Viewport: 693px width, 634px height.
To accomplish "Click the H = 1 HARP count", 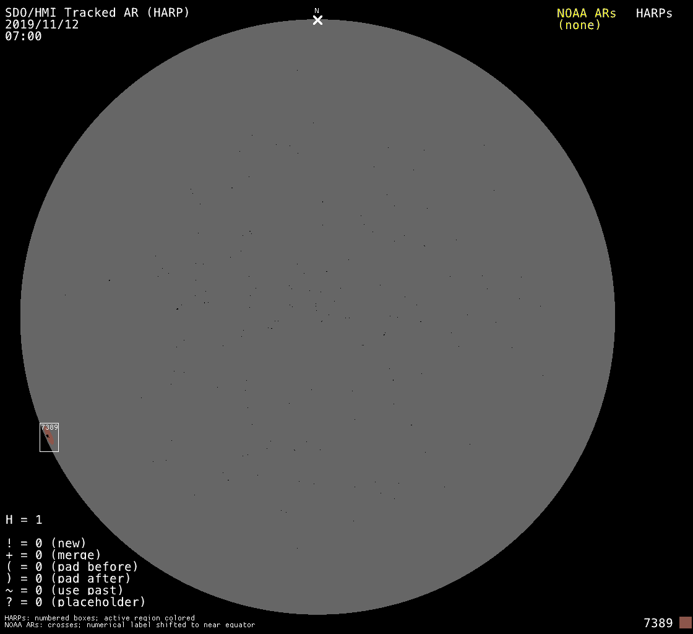I will tap(24, 519).
